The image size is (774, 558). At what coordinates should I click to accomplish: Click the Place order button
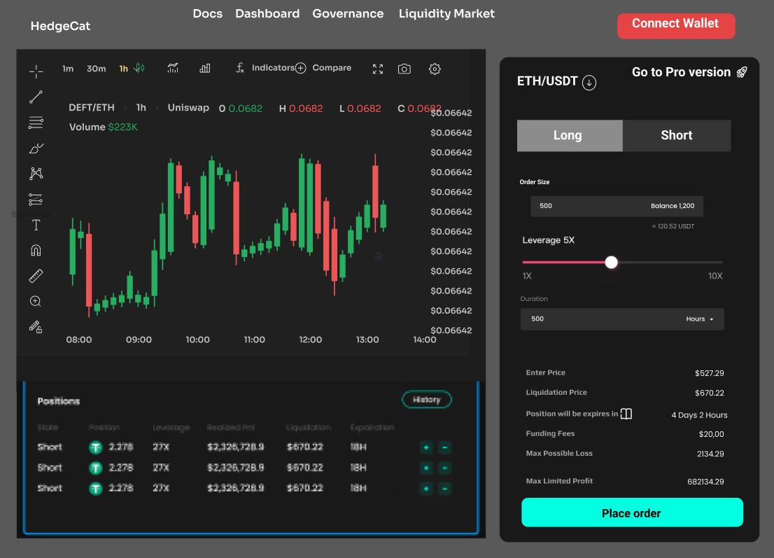pyautogui.click(x=631, y=512)
